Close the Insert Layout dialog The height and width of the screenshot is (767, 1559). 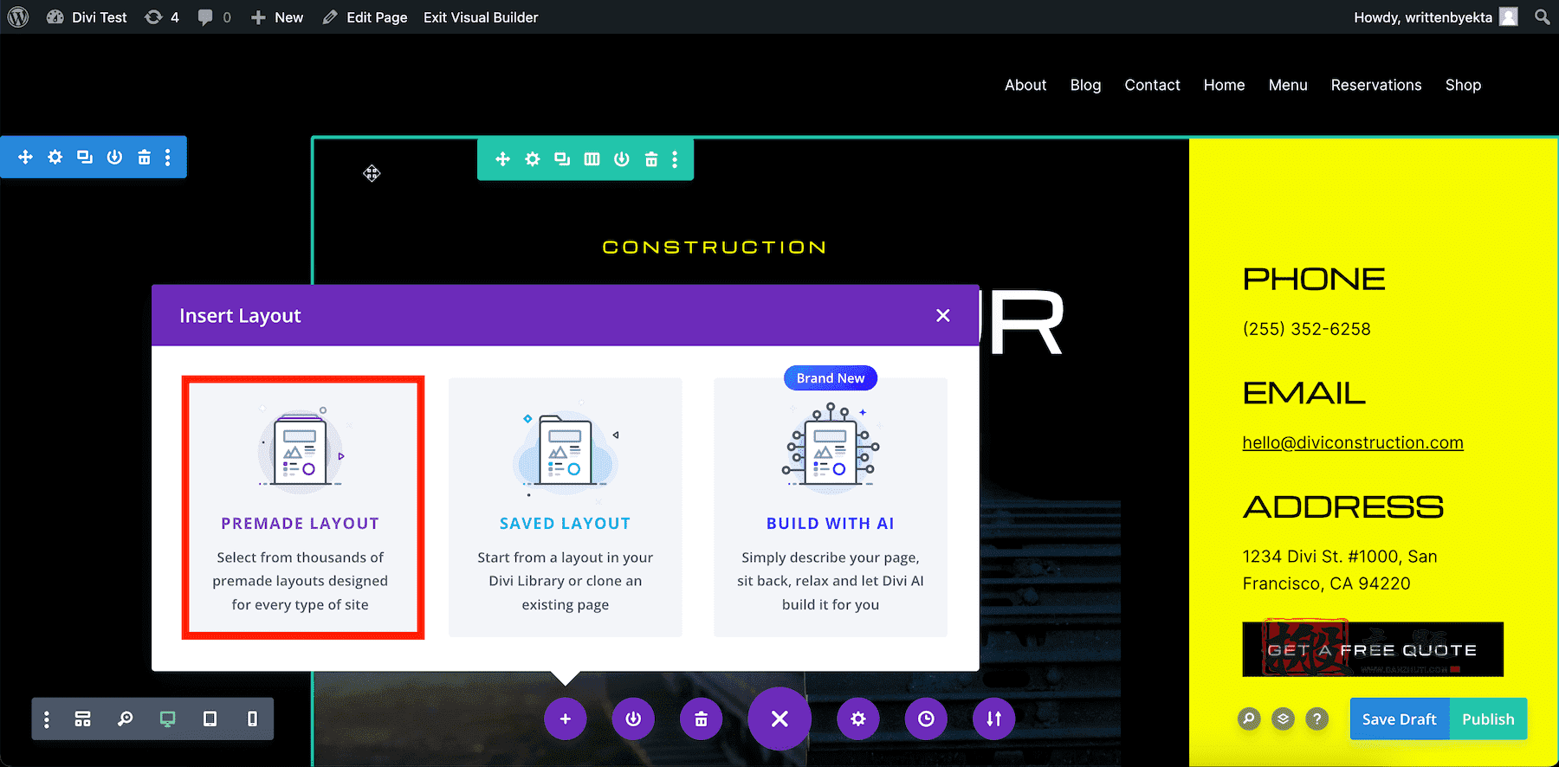tap(943, 316)
